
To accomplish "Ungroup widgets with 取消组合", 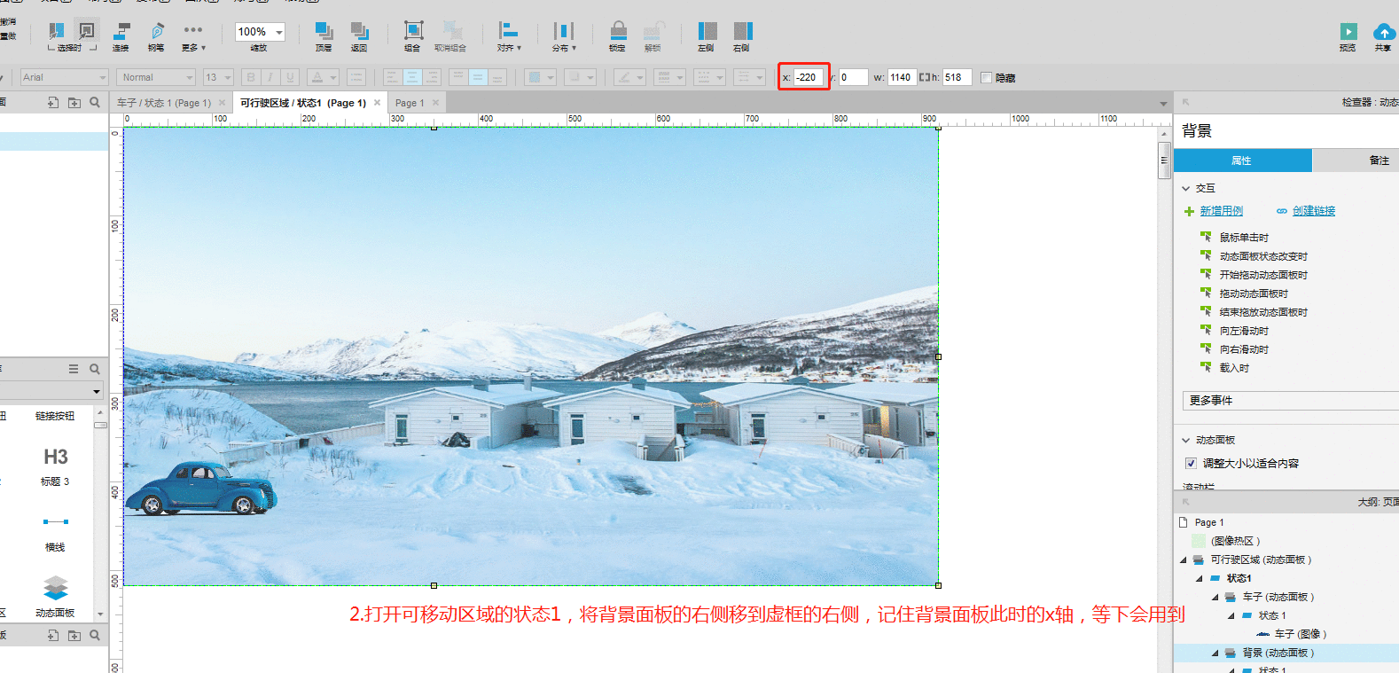I will pos(451,36).
